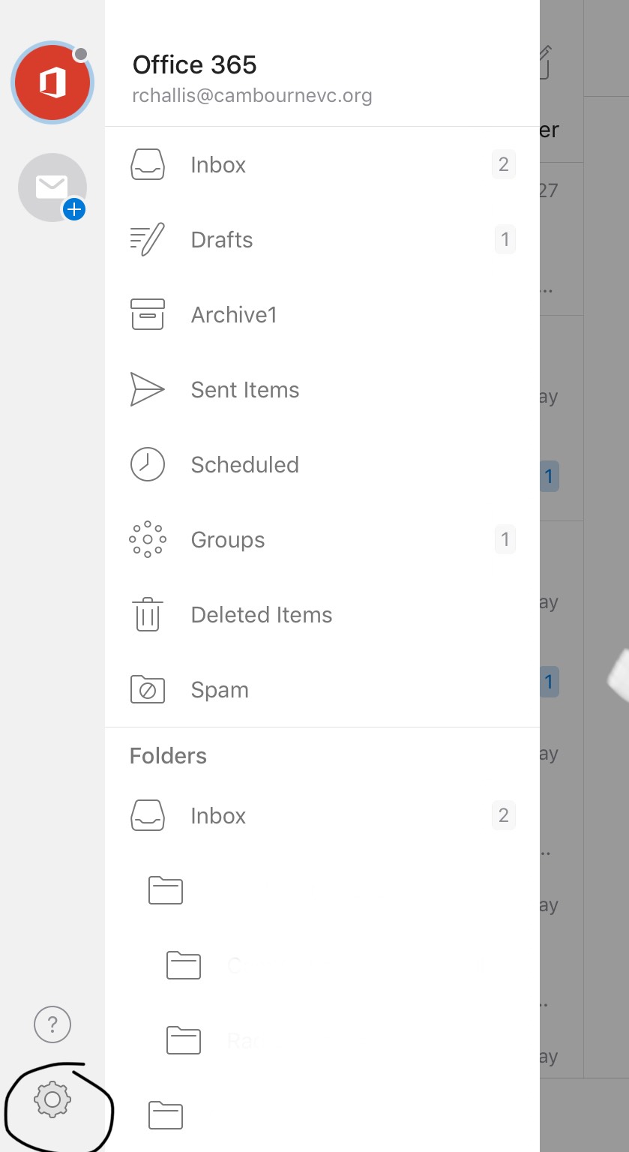Viewport: 629px width, 1152px height.
Task: Open the Deleted Items folder
Action: [x=322, y=615]
